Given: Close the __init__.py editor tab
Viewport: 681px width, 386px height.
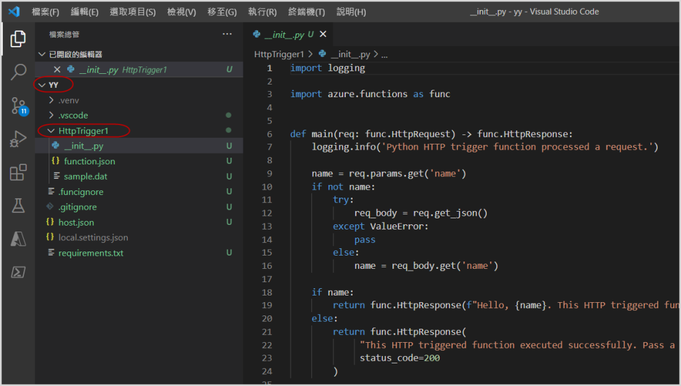Looking at the screenshot, I should coord(323,35).
